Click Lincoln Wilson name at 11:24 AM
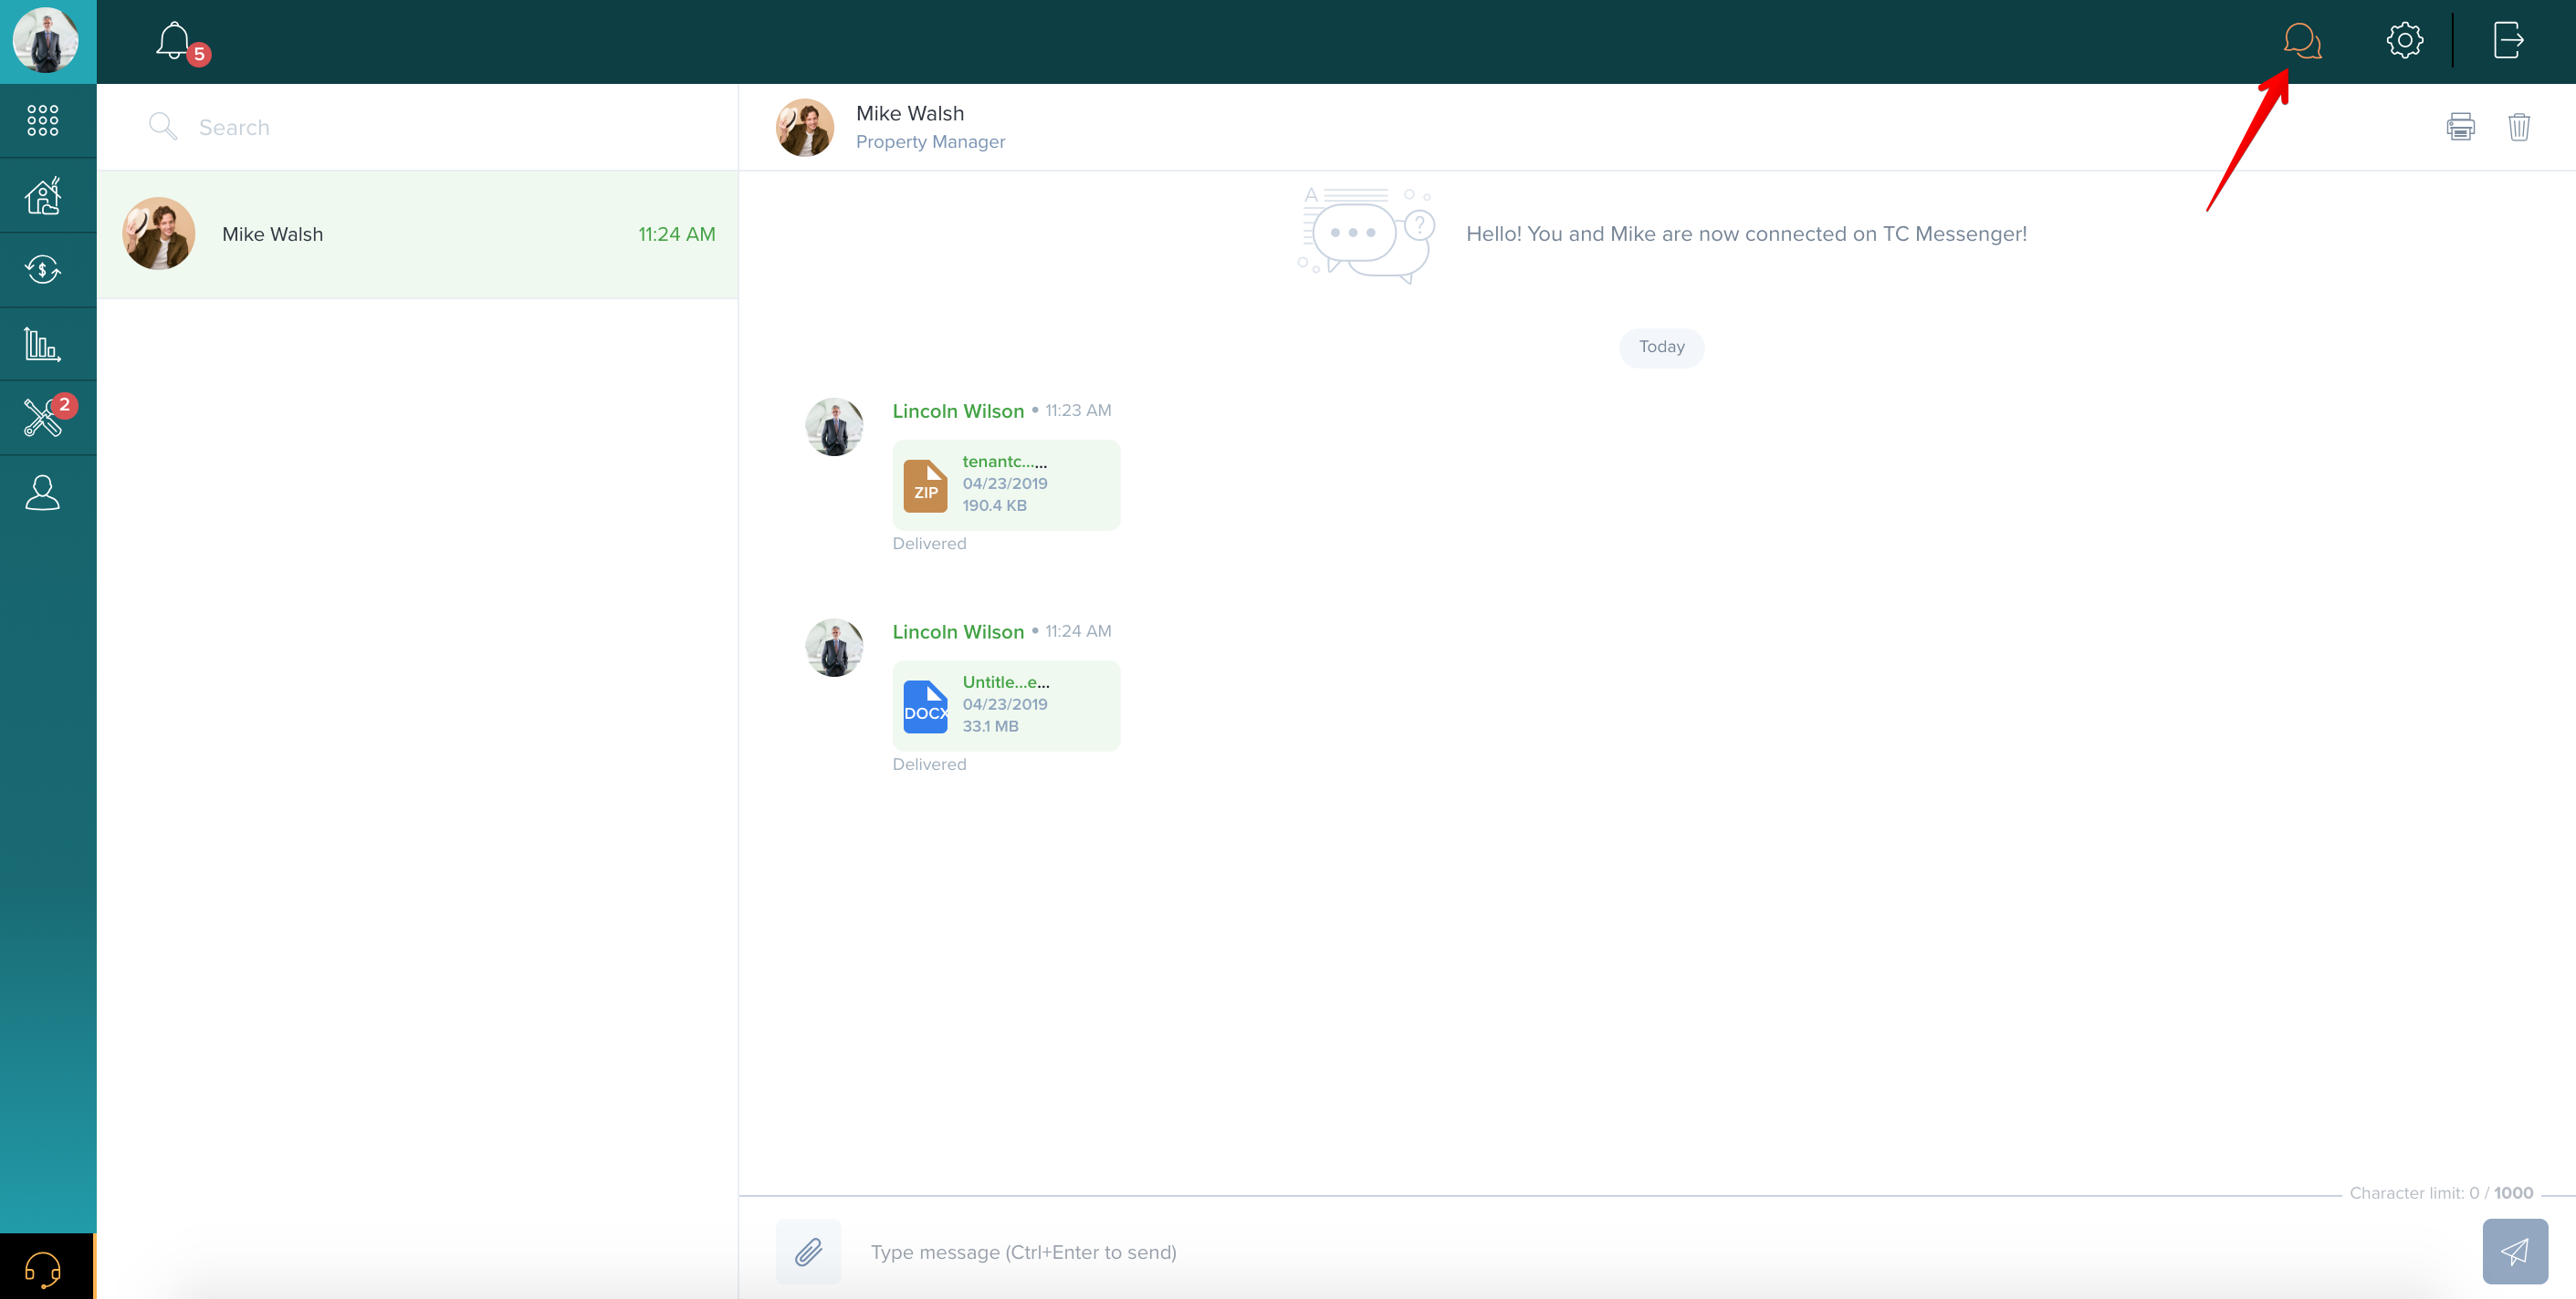 958,631
